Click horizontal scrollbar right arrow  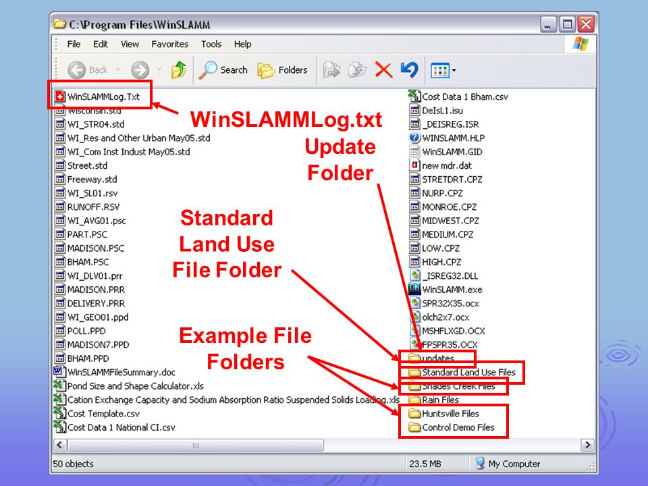[587, 445]
